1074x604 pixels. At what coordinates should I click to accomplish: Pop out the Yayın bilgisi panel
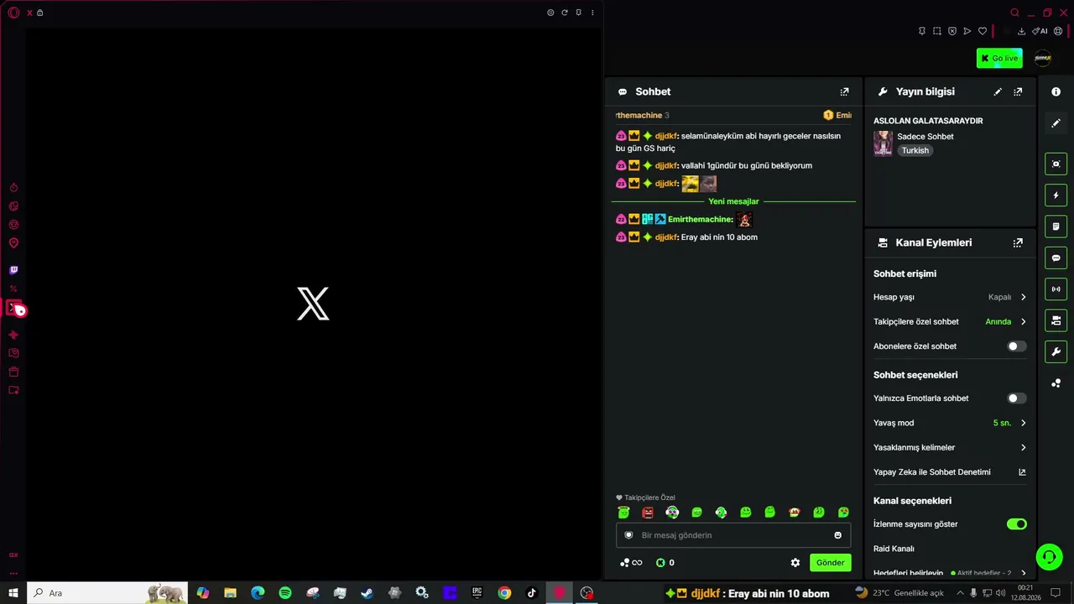1018,91
